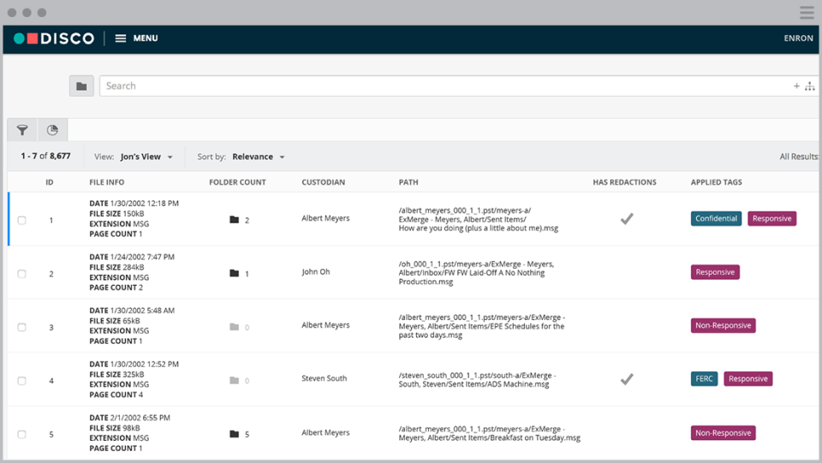Switch to the pie chart analytics tab

click(52, 130)
